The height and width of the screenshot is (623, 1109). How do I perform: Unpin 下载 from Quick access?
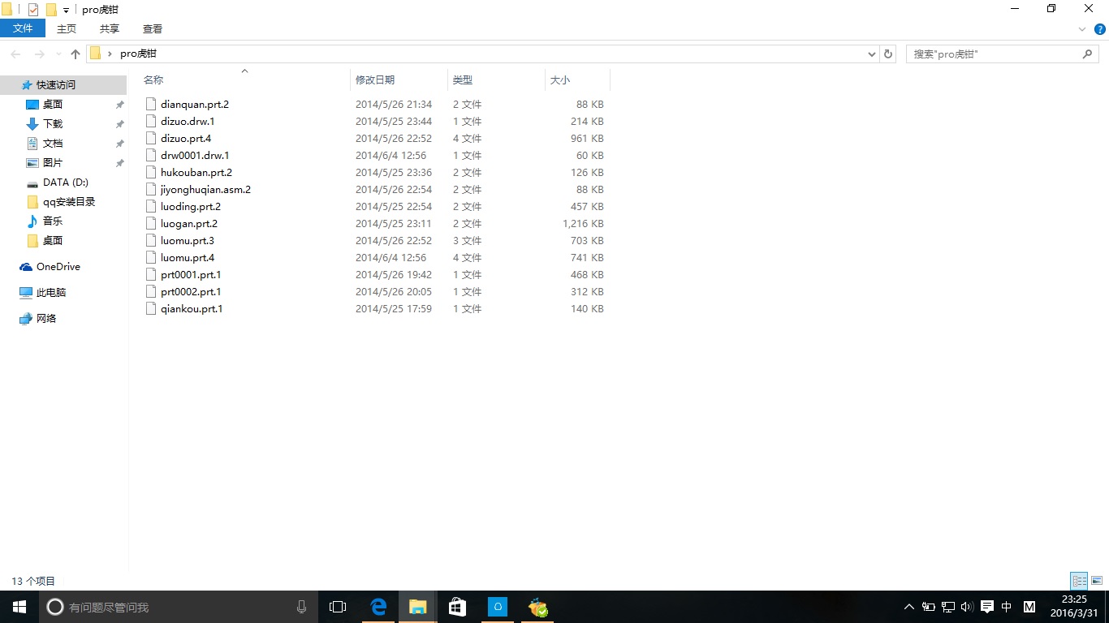click(x=119, y=123)
